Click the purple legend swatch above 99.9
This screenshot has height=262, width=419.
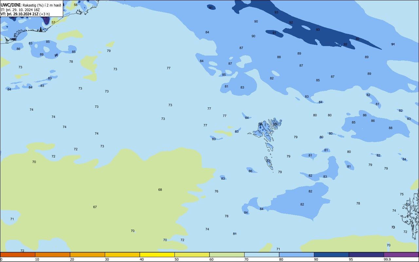coord(401,254)
